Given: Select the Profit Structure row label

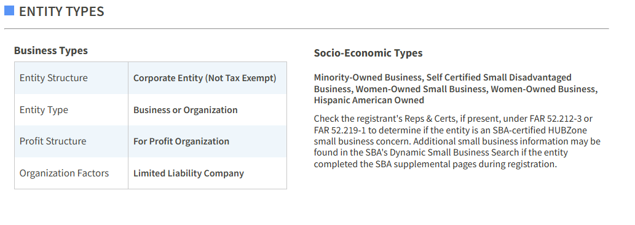Looking at the screenshot, I should click(x=53, y=141).
